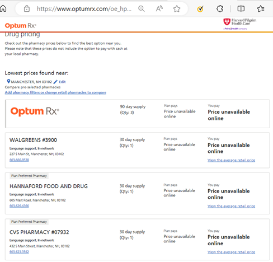
Task: View average retail price for CVS Pharmacy
Action: 231,252
